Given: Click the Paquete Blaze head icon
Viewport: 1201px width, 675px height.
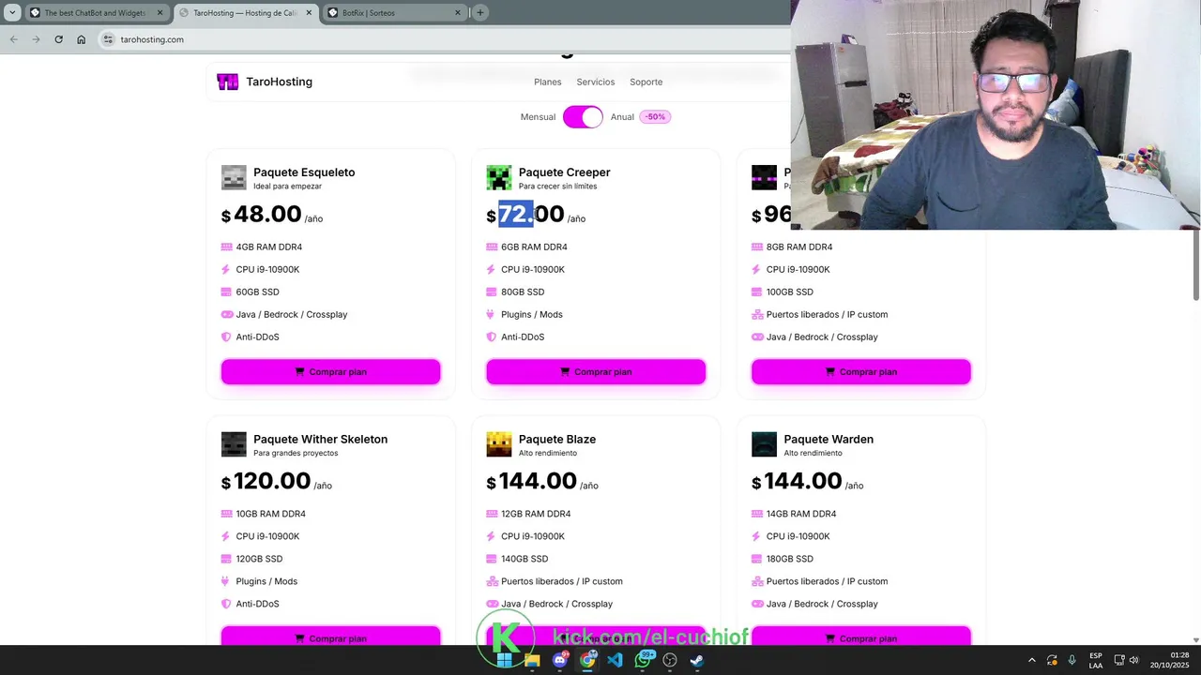Looking at the screenshot, I should tap(499, 444).
